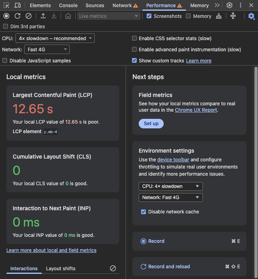Check Disable JavaScript samples
Screen dimensions: 258x279
click(5, 60)
